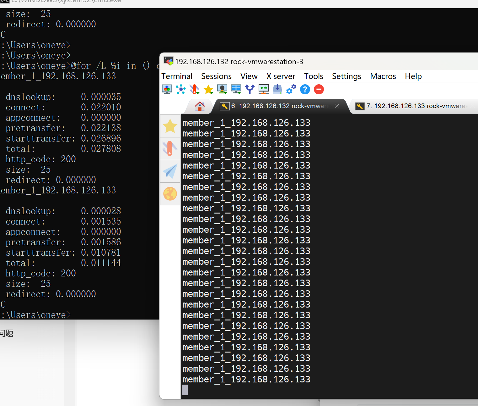Open the Packages download-drive icon
The width and height of the screenshot is (478, 406).
click(277, 90)
